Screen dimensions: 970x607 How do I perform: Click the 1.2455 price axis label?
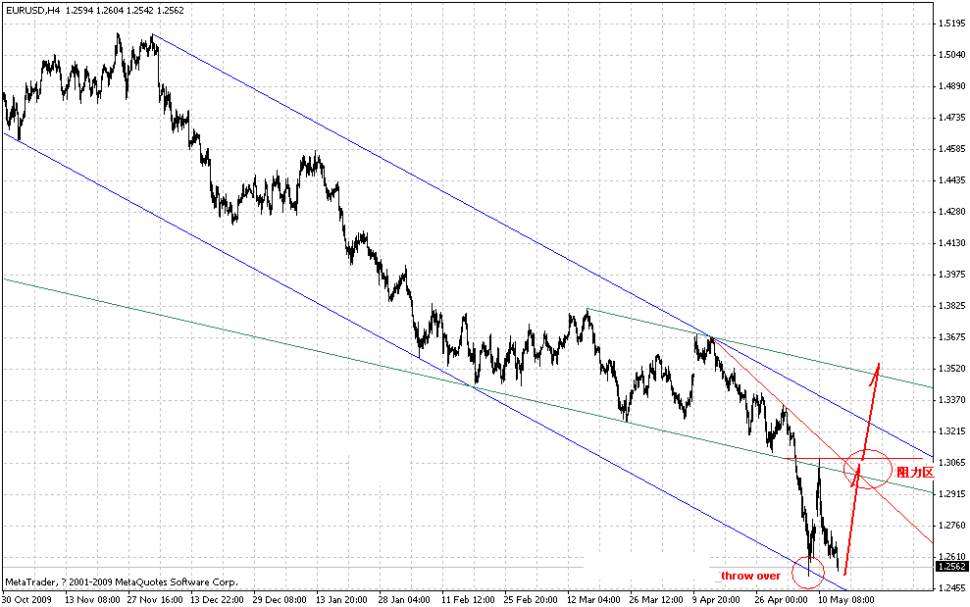(x=952, y=587)
